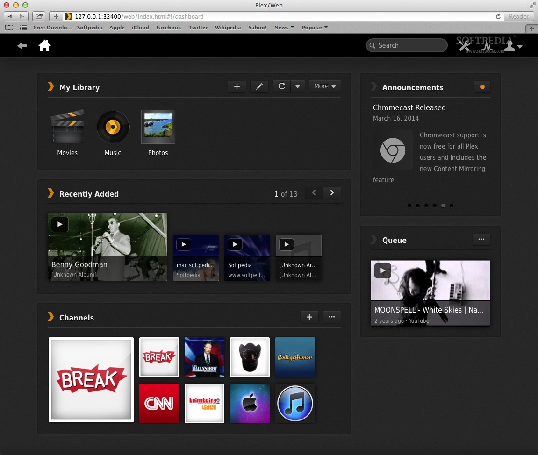Open the MOONSPELL - White Skies title
Screen dimensions: 538x455
(429, 310)
